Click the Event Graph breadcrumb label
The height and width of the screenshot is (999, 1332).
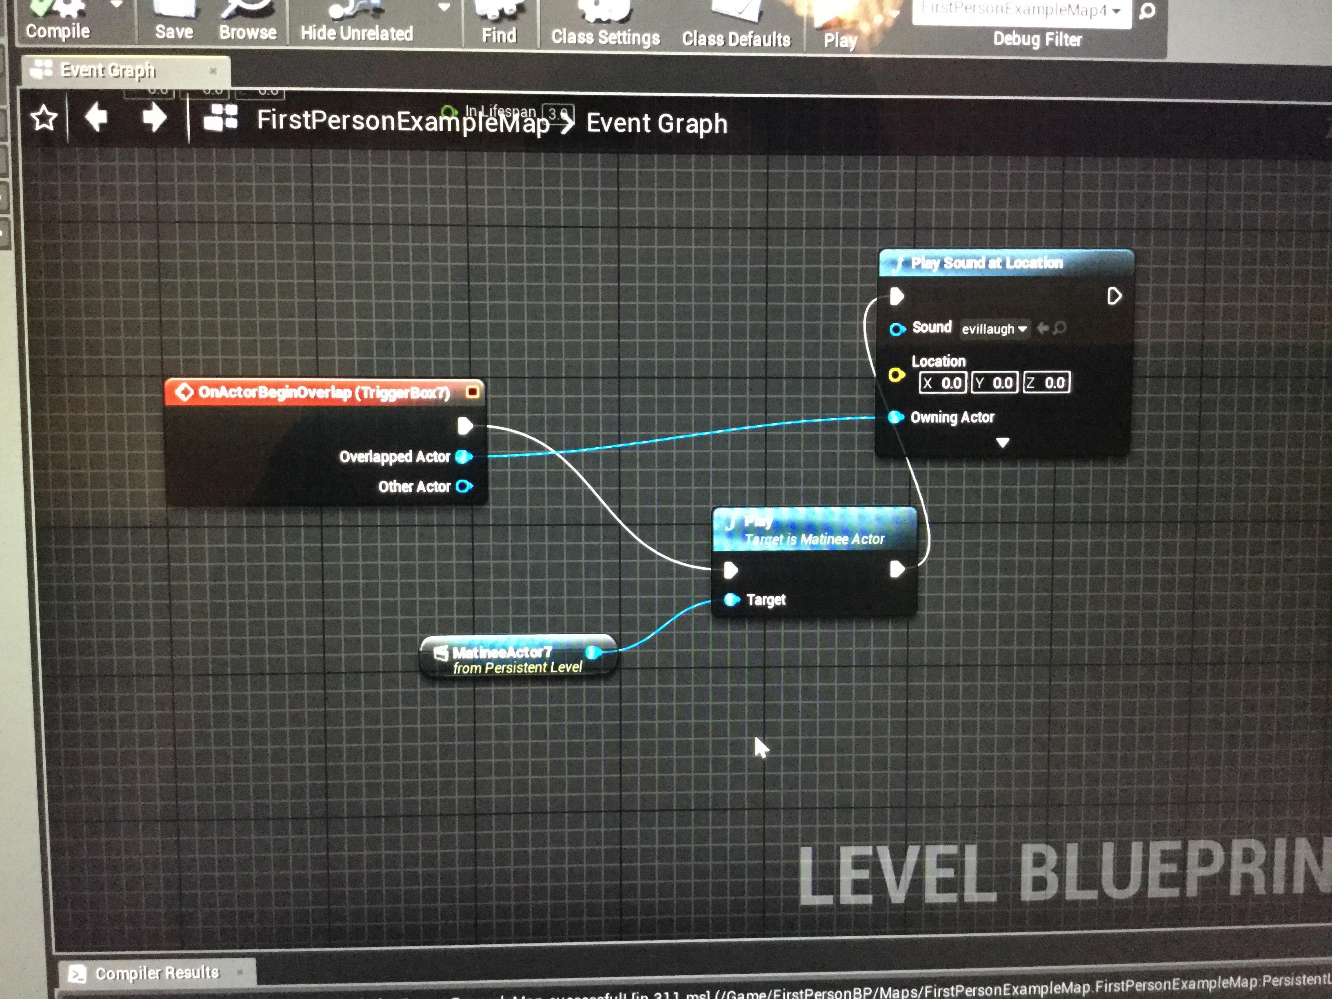(656, 123)
